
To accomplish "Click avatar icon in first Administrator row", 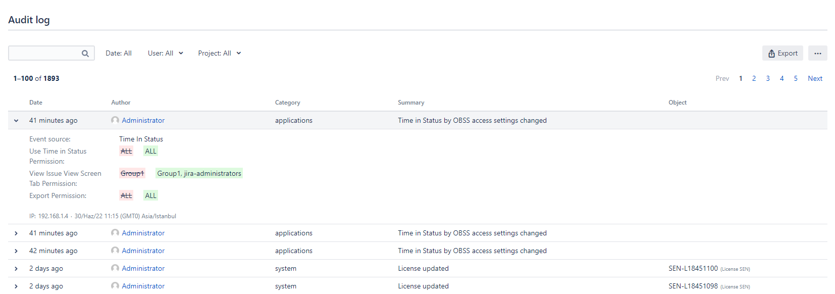I will [115, 120].
